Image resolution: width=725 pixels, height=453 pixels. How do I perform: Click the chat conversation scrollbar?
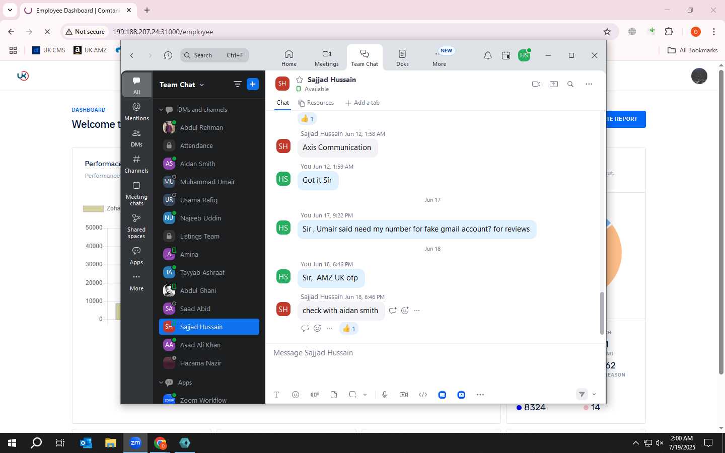click(x=602, y=313)
